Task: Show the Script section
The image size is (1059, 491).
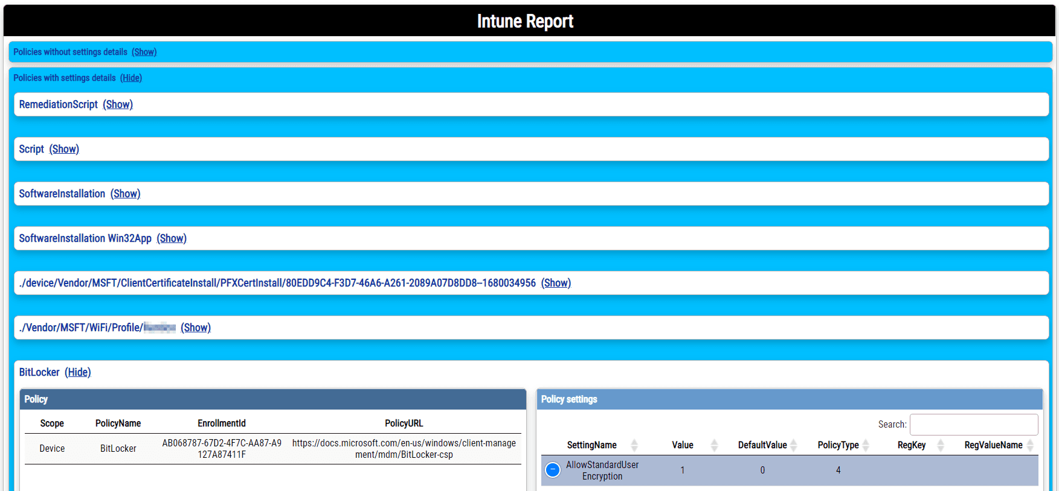Action: point(64,149)
